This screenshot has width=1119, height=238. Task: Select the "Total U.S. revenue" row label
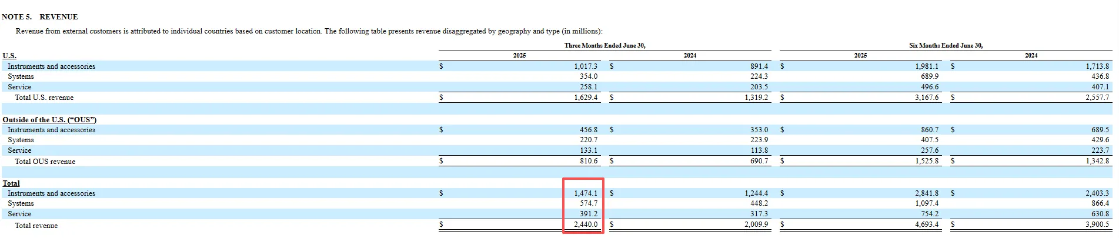point(44,98)
